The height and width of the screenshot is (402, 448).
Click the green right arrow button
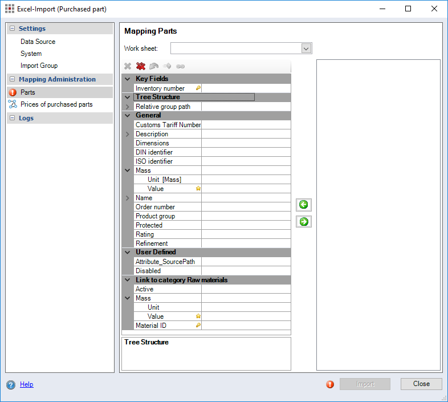coord(304,222)
